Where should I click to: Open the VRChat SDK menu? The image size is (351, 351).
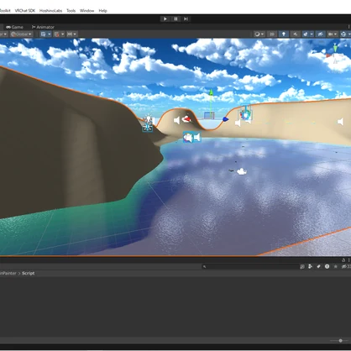[x=25, y=11]
